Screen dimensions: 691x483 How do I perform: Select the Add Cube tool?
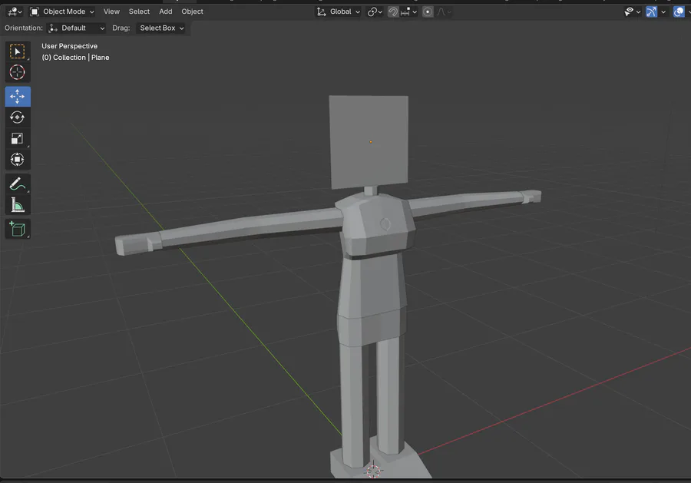[x=18, y=229]
